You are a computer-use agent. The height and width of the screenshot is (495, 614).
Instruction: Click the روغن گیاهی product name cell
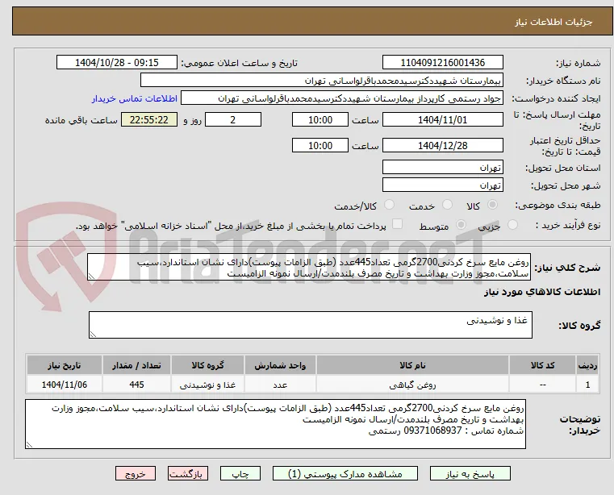(x=412, y=385)
